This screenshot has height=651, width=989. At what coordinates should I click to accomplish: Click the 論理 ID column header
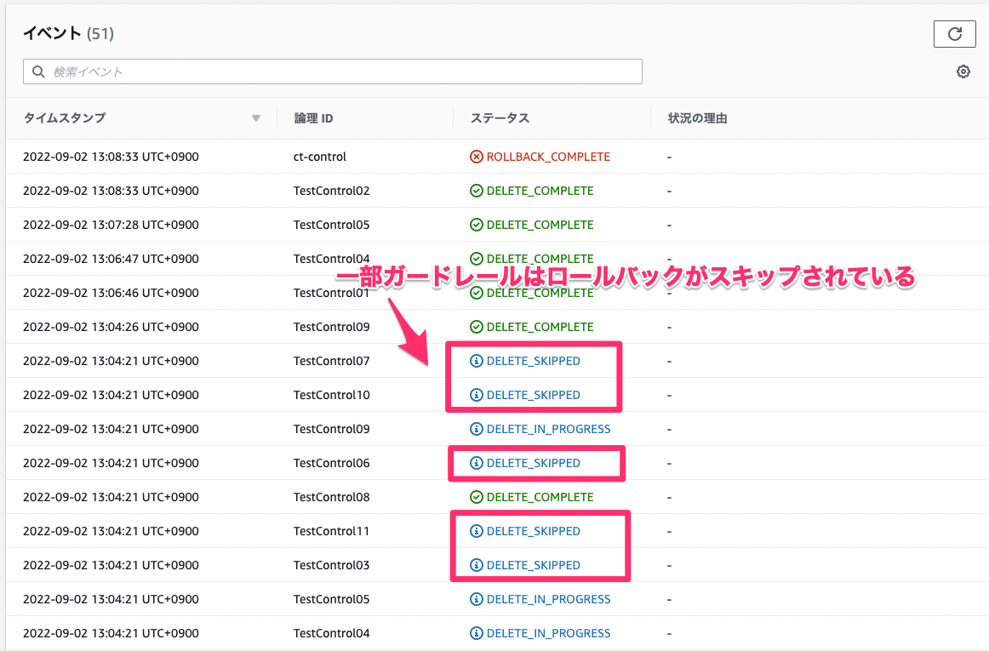click(x=312, y=118)
